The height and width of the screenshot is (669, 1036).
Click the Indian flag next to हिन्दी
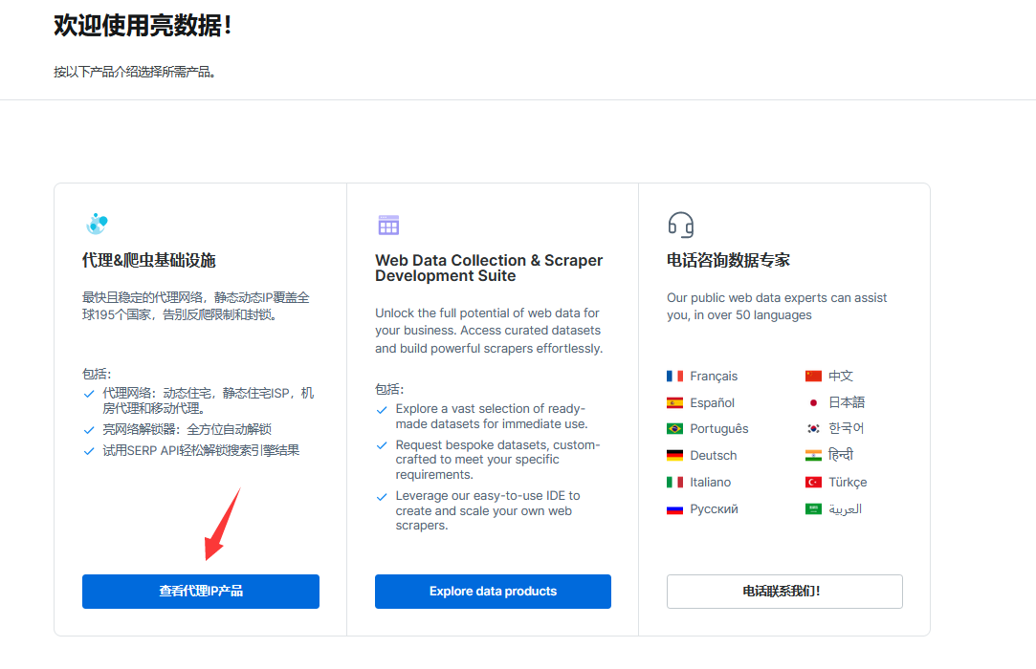[813, 456]
